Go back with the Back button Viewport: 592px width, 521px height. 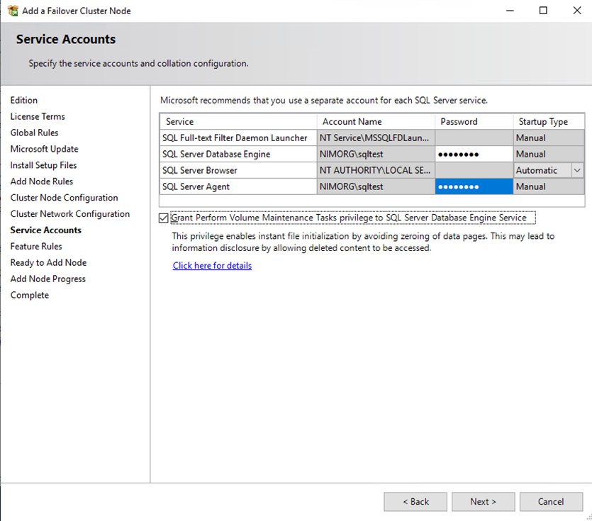415,502
